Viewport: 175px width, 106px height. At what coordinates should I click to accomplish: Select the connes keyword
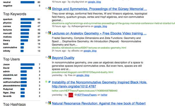[7, 26]
